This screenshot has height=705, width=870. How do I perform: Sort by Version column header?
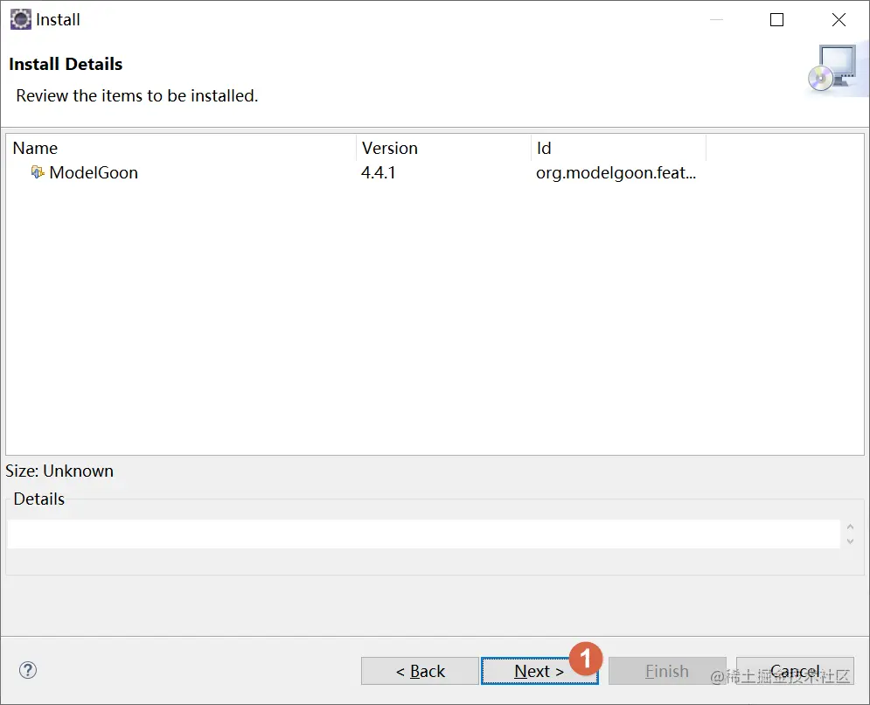coord(443,148)
